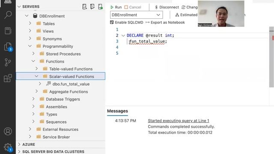Expand the Types folder

[x=33, y=114]
